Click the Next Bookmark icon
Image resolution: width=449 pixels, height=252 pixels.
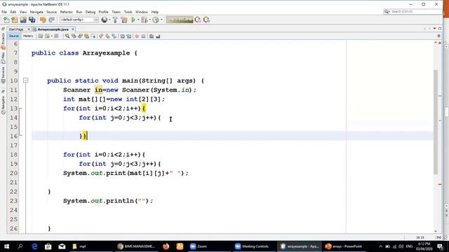pyautogui.click(x=107, y=36)
